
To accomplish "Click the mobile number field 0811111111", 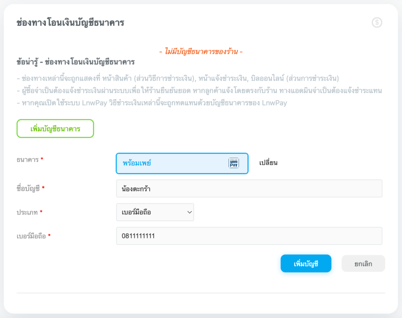I will click(249, 236).
